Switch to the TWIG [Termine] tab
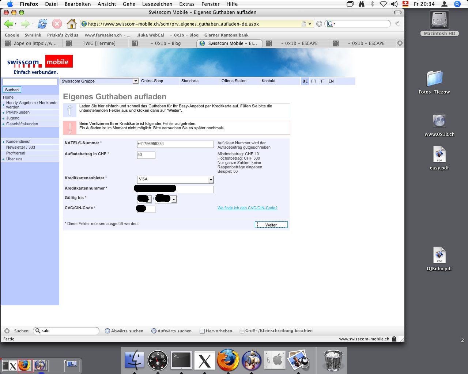This screenshot has height=374, width=468. (99, 43)
